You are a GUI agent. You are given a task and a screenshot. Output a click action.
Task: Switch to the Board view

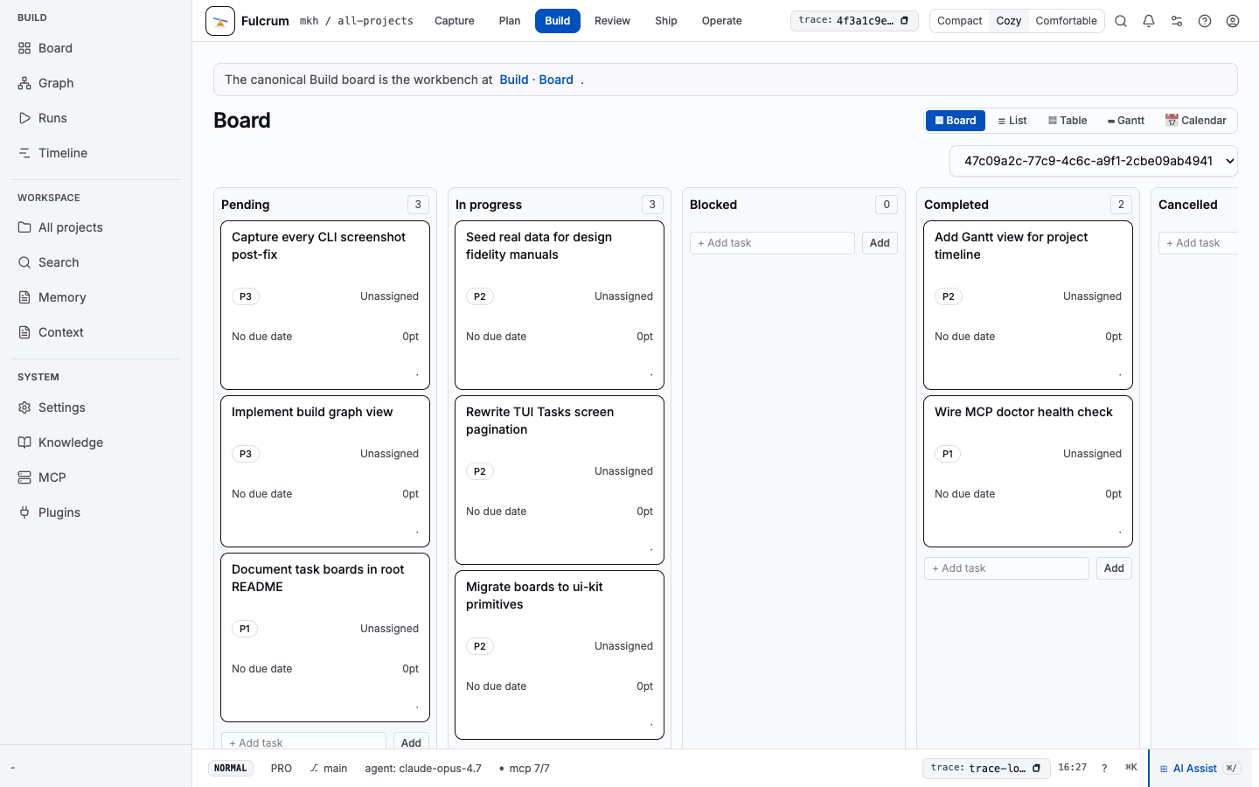tap(956, 121)
